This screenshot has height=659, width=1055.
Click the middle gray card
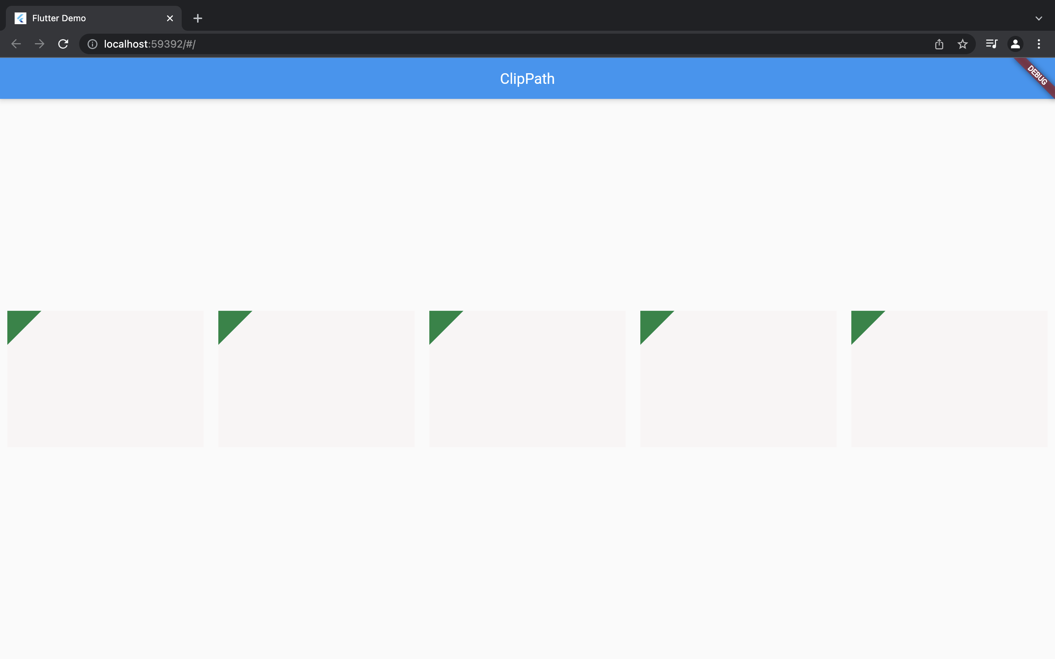(527, 384)
